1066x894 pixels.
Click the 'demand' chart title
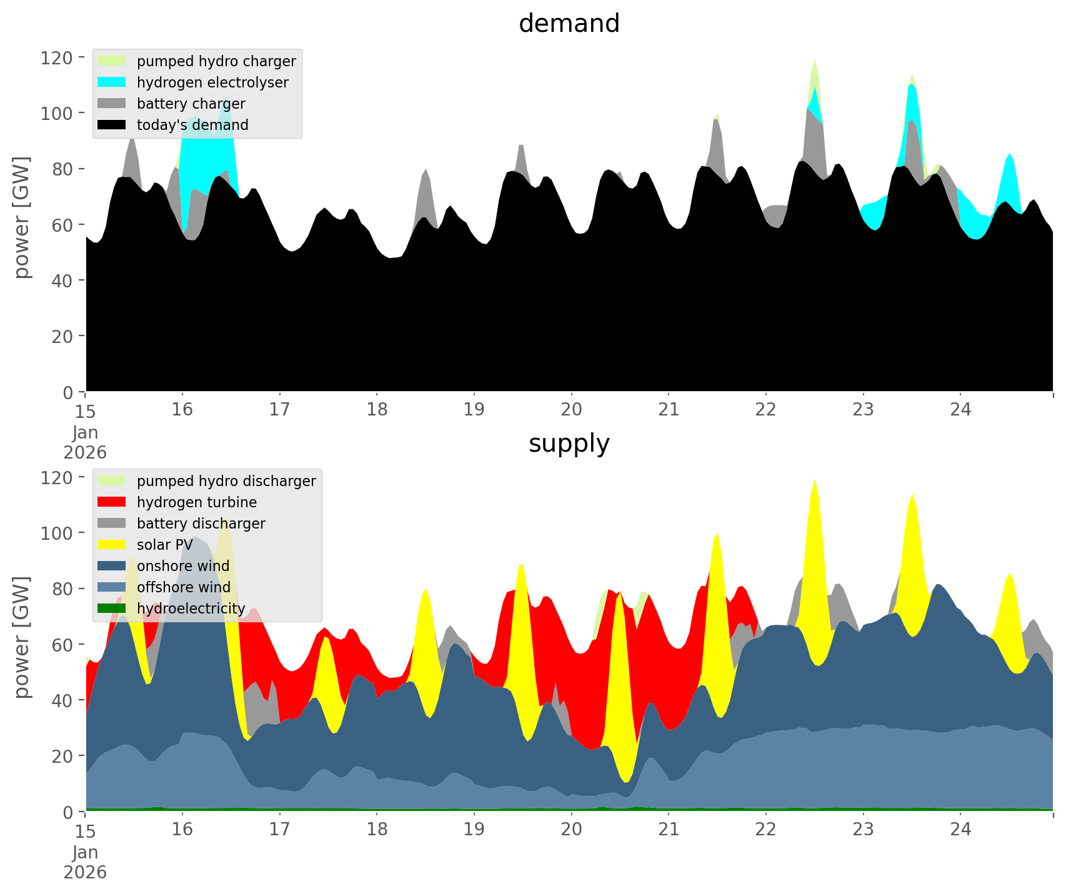569,24
